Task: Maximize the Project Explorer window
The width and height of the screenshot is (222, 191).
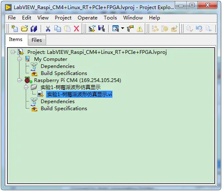Action: (x=192, y=5)
